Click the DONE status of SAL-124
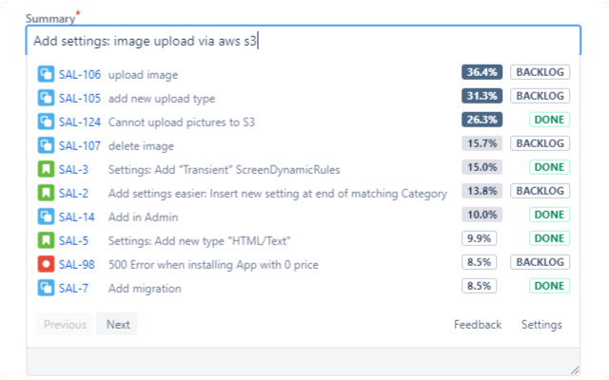609x380 pixels. (549, 120)
